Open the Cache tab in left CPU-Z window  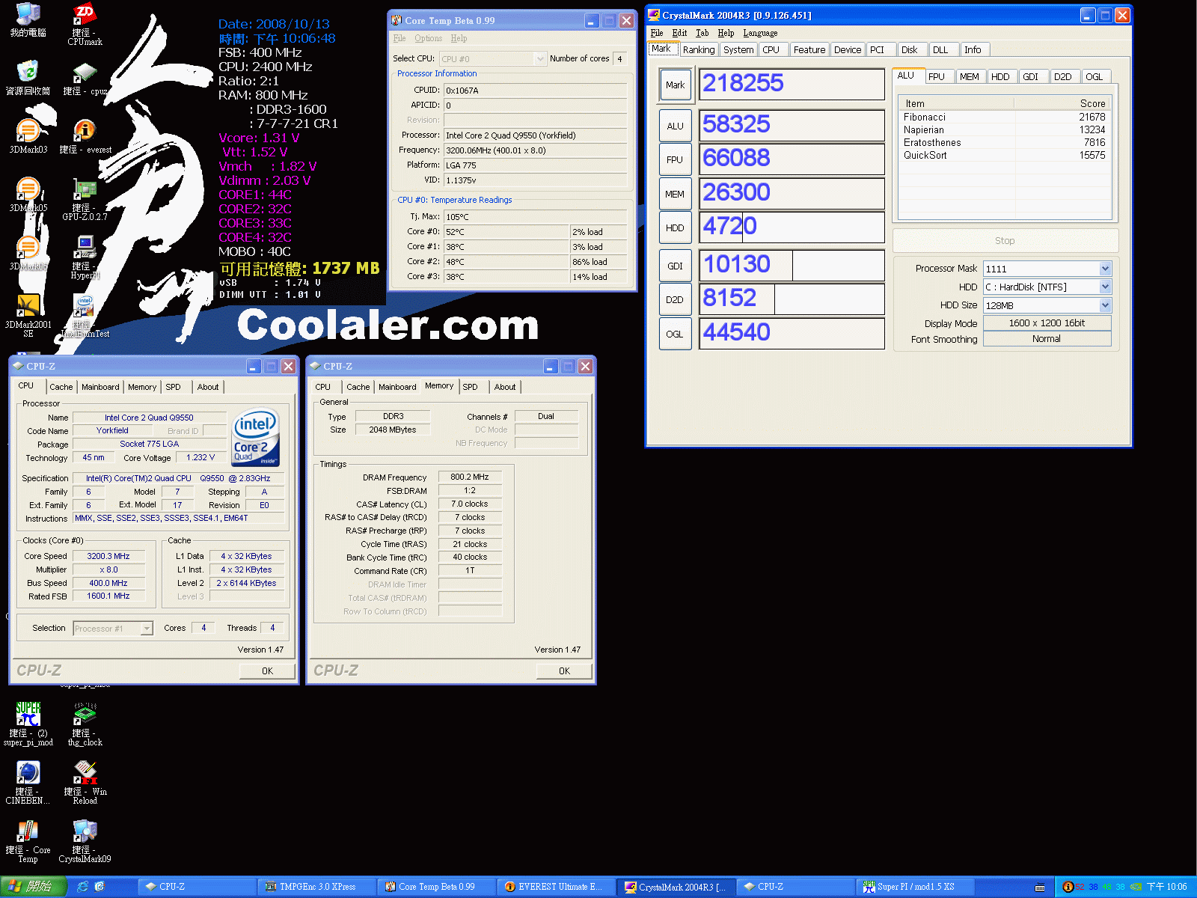tap(61, 387)
